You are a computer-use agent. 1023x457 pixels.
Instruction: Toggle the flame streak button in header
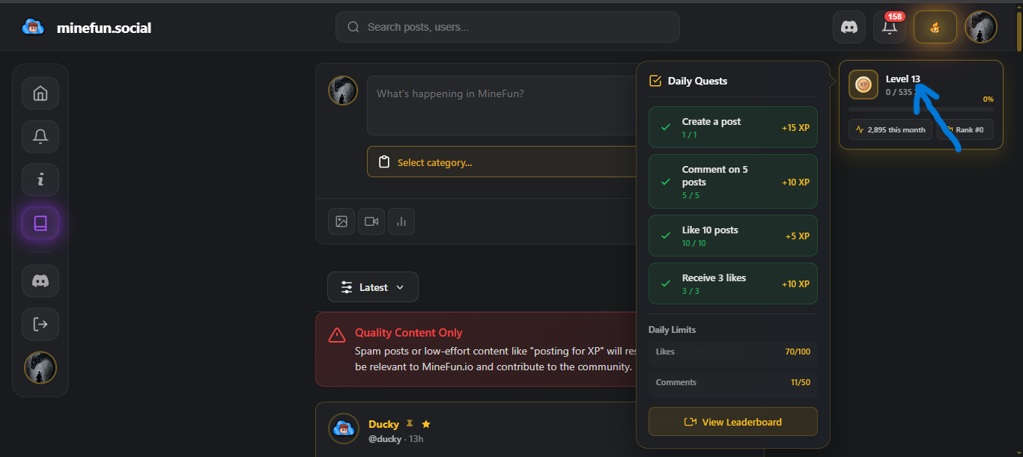pos(935,27)
